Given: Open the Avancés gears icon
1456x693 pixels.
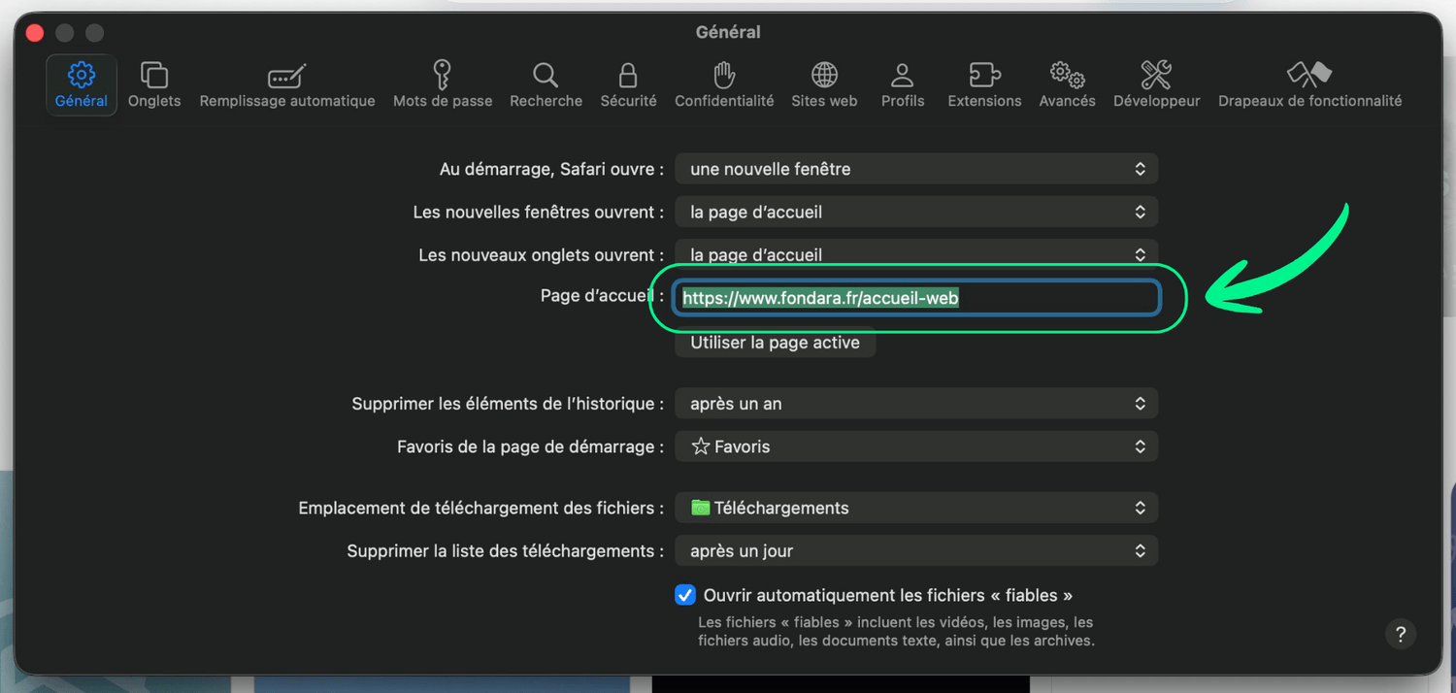Looking at the screenshot, I should (x=1067, y=75).
